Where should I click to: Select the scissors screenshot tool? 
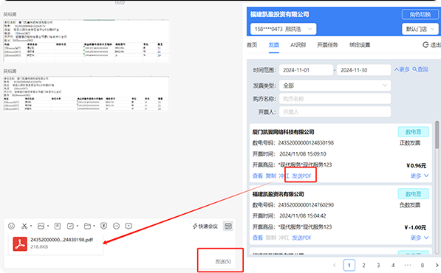(x=24, y=226)
